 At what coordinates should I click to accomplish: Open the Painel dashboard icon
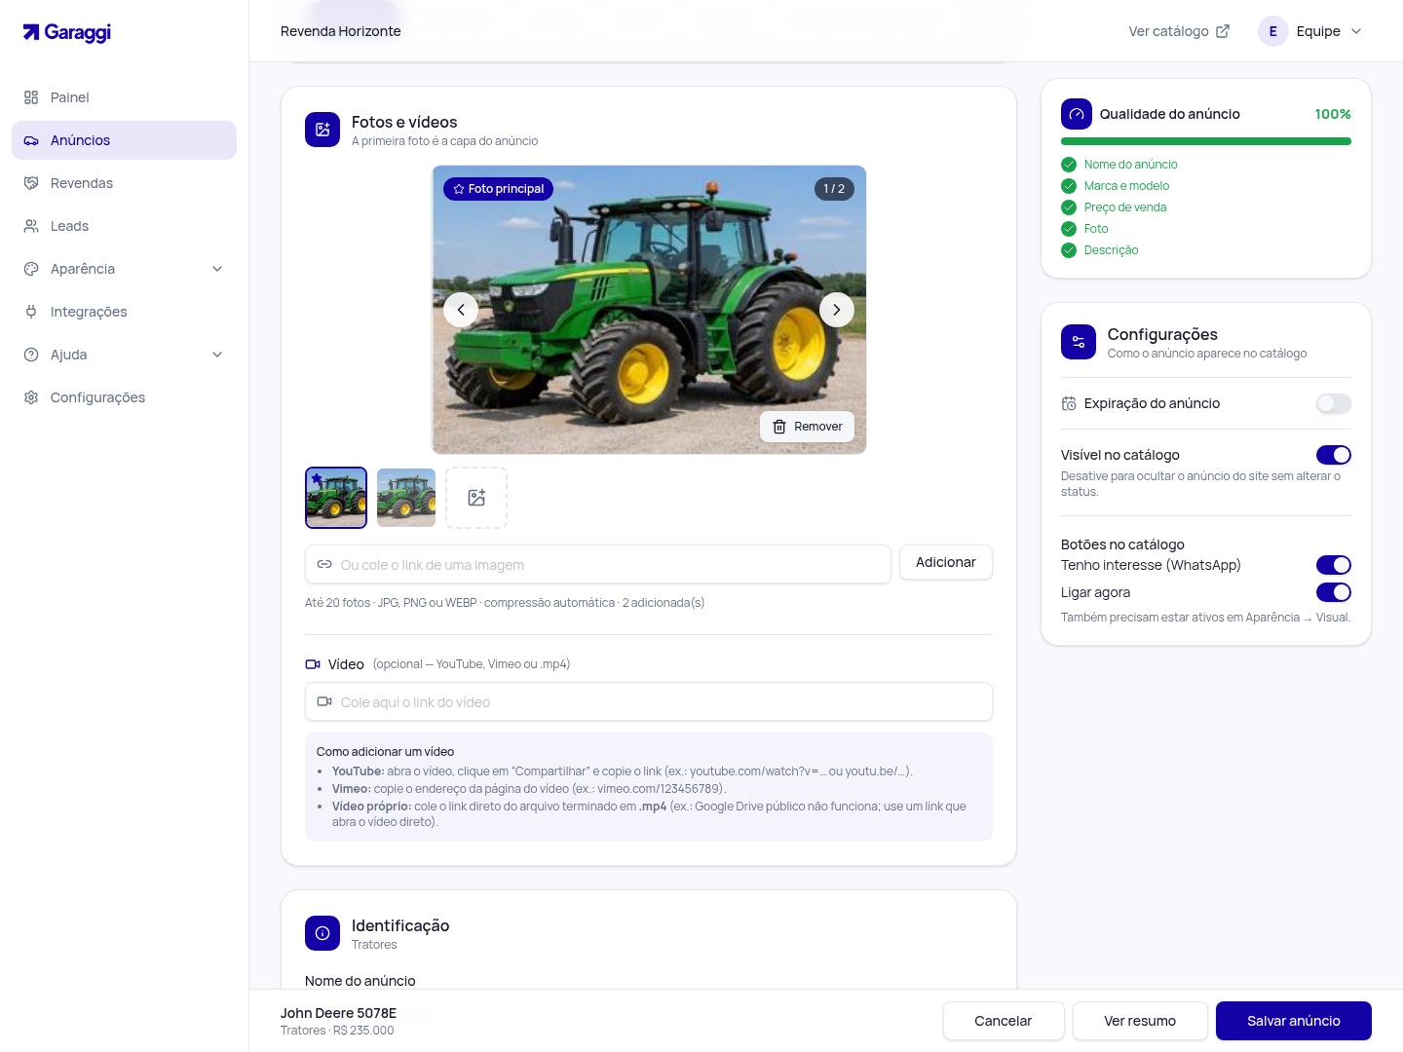point(31,97)
